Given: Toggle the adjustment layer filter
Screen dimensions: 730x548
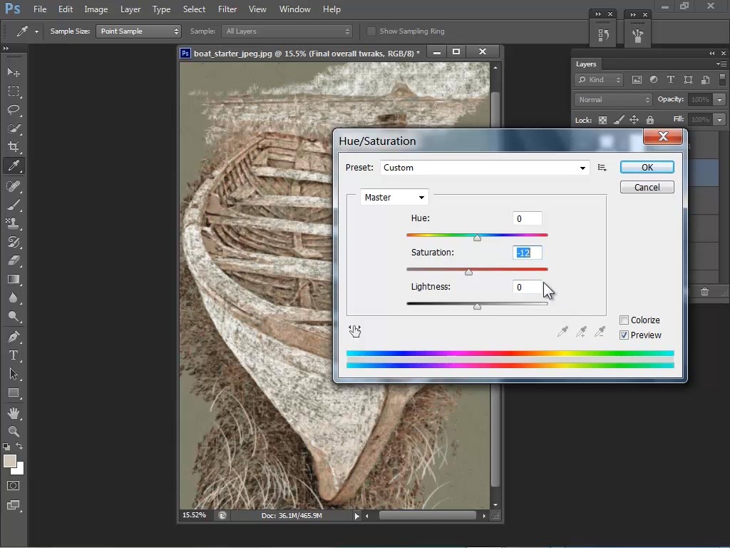Looking at the screenshot, I should pyautogui.click(x=654, y=80).
